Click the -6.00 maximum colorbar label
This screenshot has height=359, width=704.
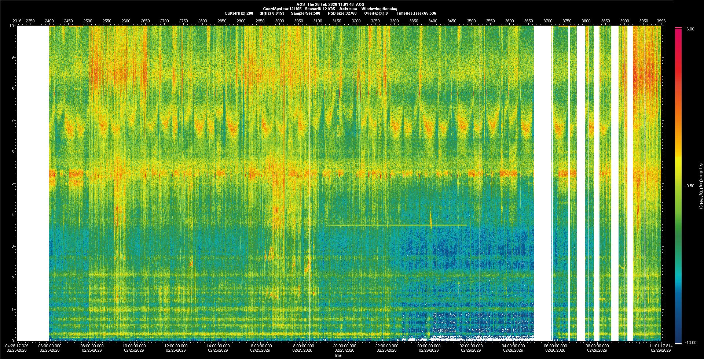pyautogui.click(x=690, y=29)
